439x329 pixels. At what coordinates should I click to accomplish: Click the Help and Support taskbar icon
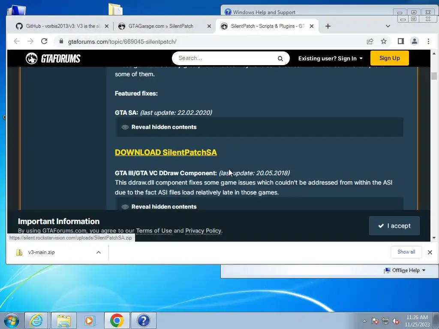click(144, 320)
